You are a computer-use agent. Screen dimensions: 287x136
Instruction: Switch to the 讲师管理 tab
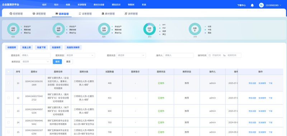[131, 14]
